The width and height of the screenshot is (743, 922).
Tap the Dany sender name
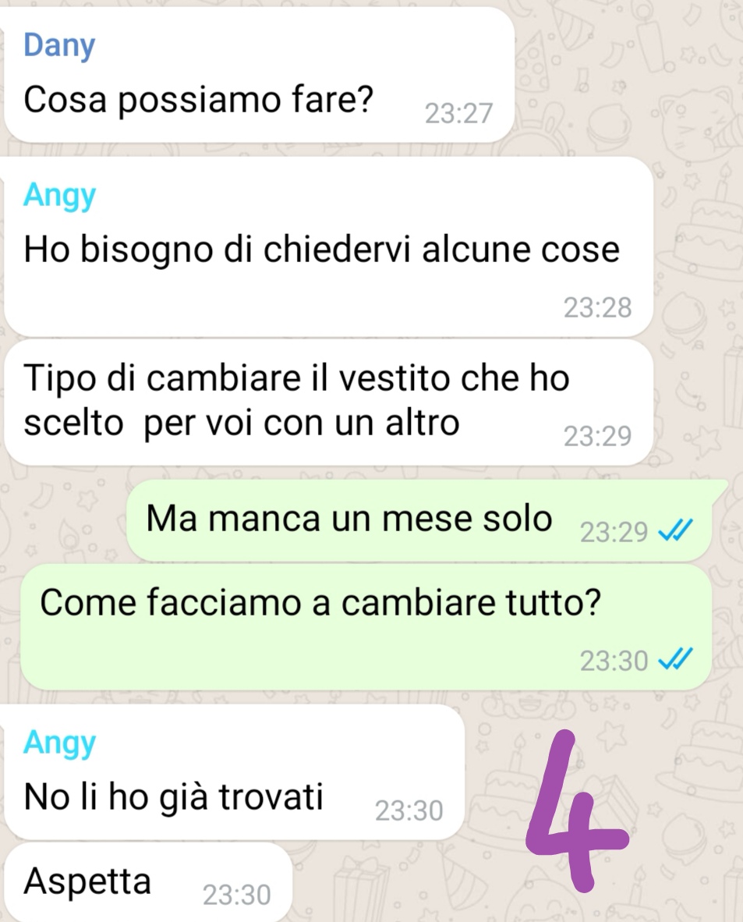(x=58, y=47)
